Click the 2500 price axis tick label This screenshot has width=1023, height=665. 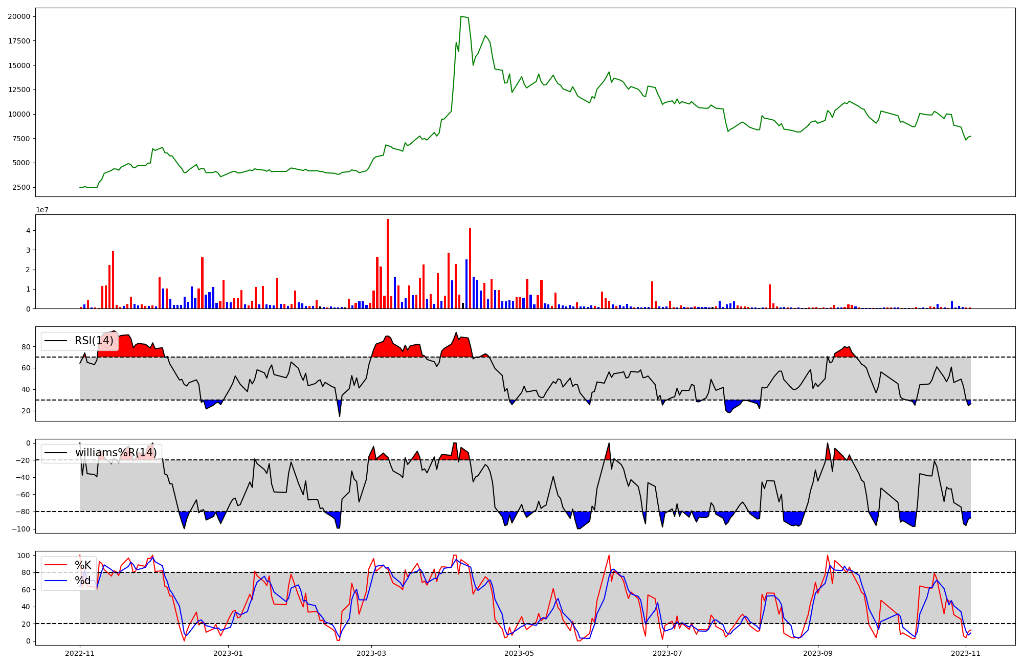[21, 187]
